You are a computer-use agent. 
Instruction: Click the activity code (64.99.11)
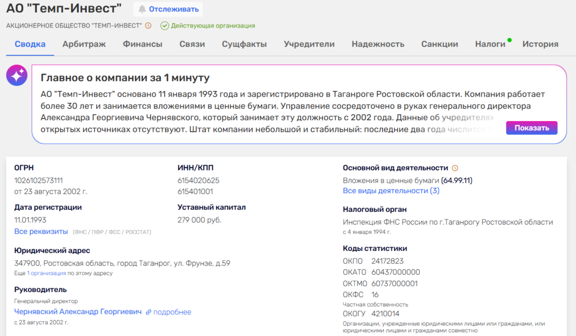tap(457, 180)
